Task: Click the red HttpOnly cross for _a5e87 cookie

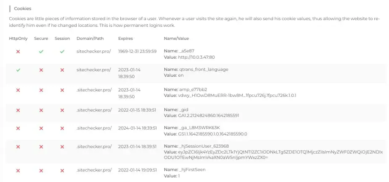Action: [18, 52]
